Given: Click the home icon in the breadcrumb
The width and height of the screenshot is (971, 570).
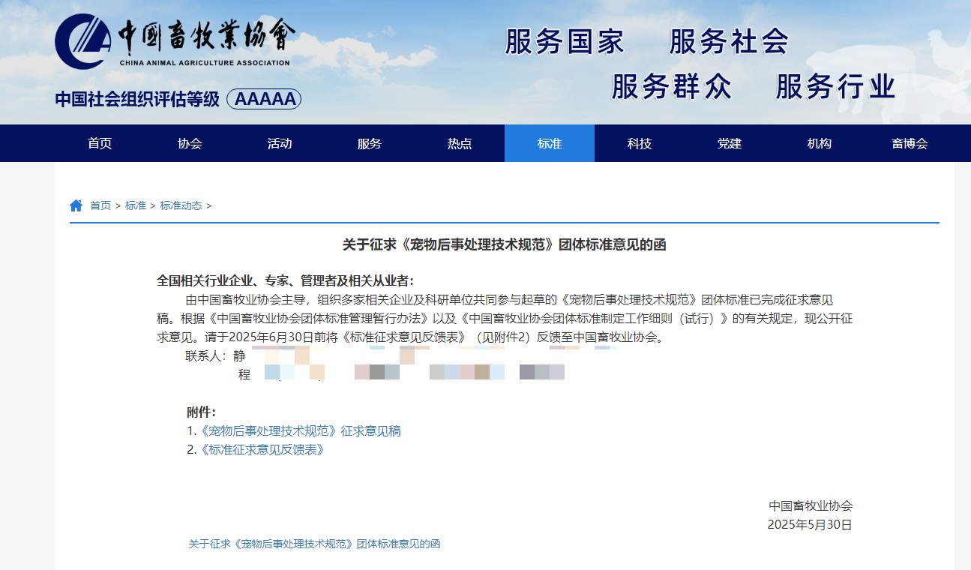Looking at the screenshot, I should (75, 205).
